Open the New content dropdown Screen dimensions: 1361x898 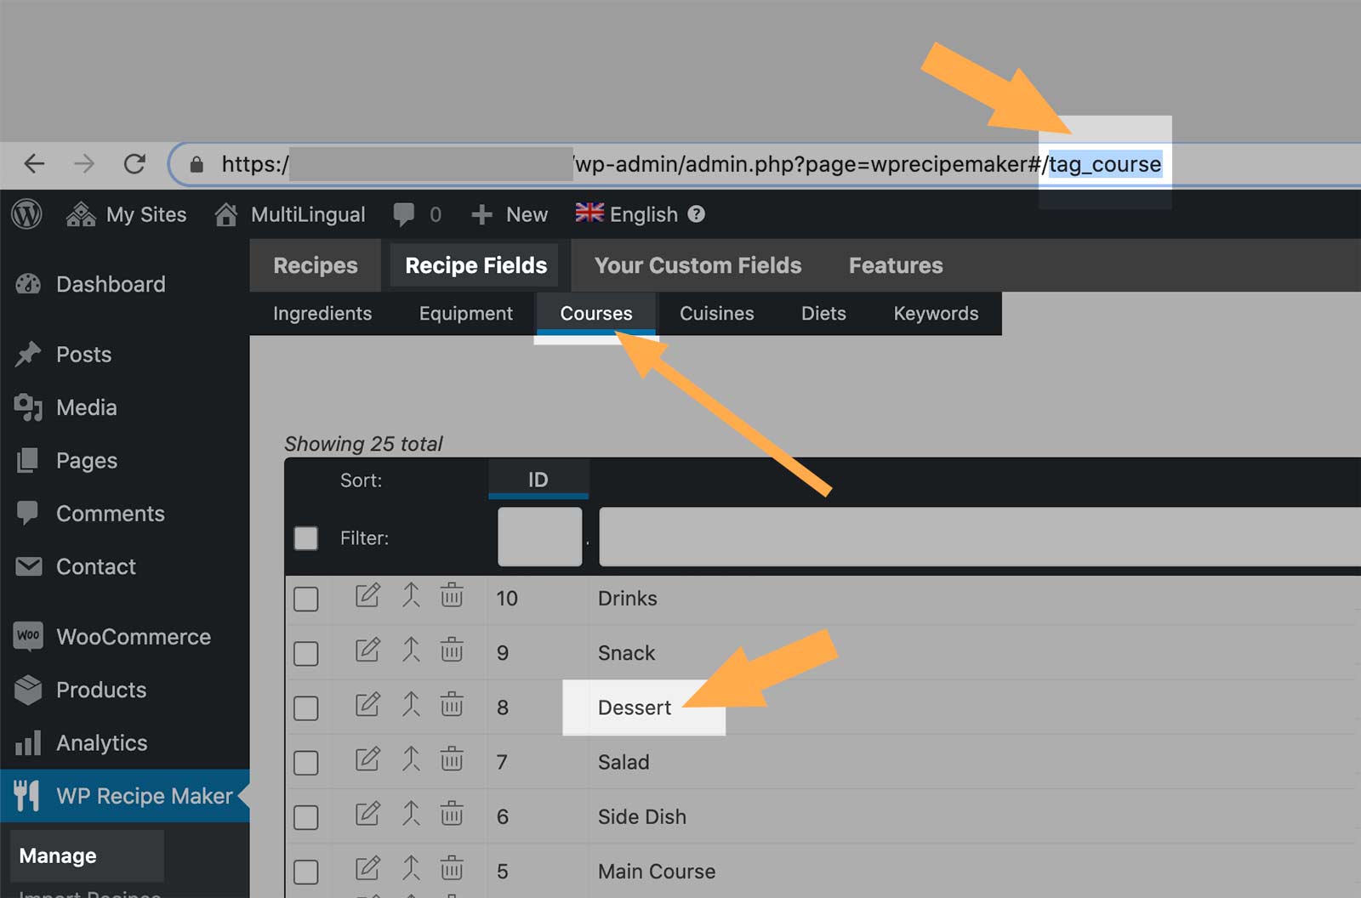coord(509,214)
